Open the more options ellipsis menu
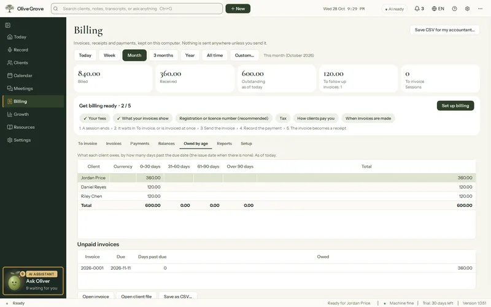491x307 pixels. coord(481,9)
